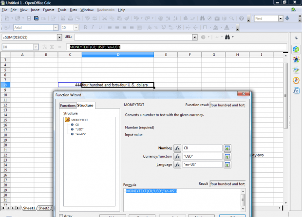Click the Currency/function field containing "USD"
The image size is (302, 217).
click(203, 156)
